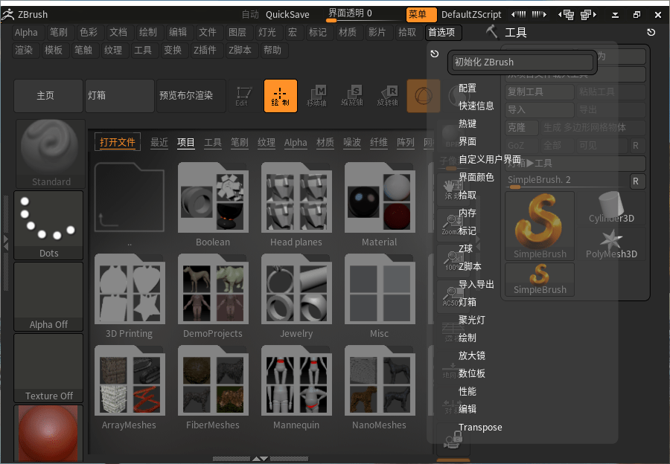Switch to LightBox 材质 tab

coord(325,143)
